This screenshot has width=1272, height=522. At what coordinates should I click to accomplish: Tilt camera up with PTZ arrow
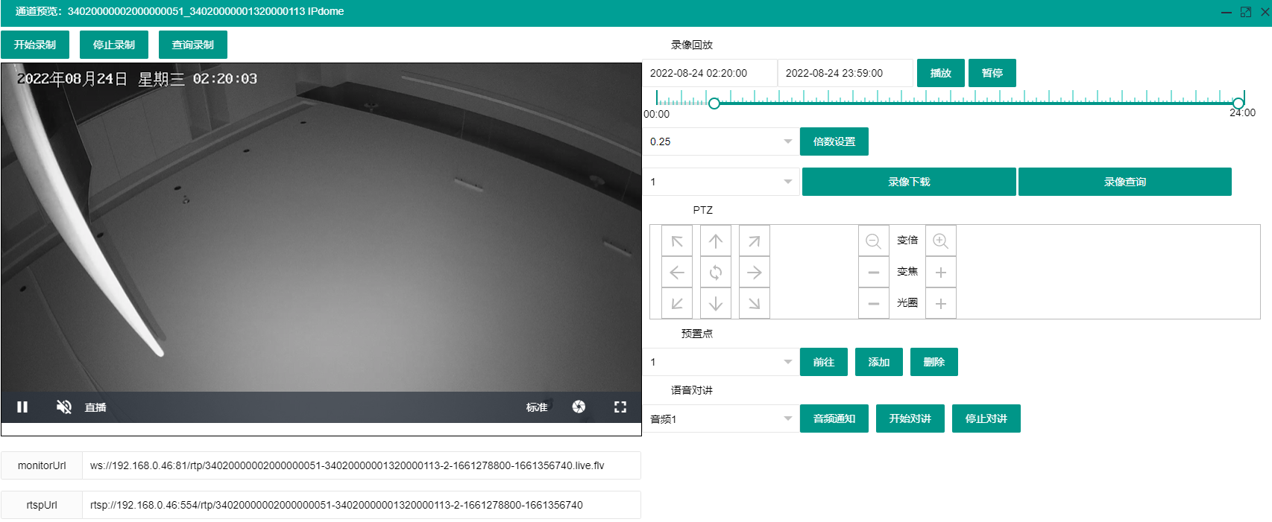716,241
